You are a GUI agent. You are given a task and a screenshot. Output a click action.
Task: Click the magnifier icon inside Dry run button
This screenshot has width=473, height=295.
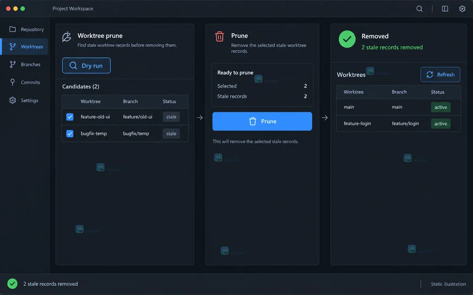(73, 65)
